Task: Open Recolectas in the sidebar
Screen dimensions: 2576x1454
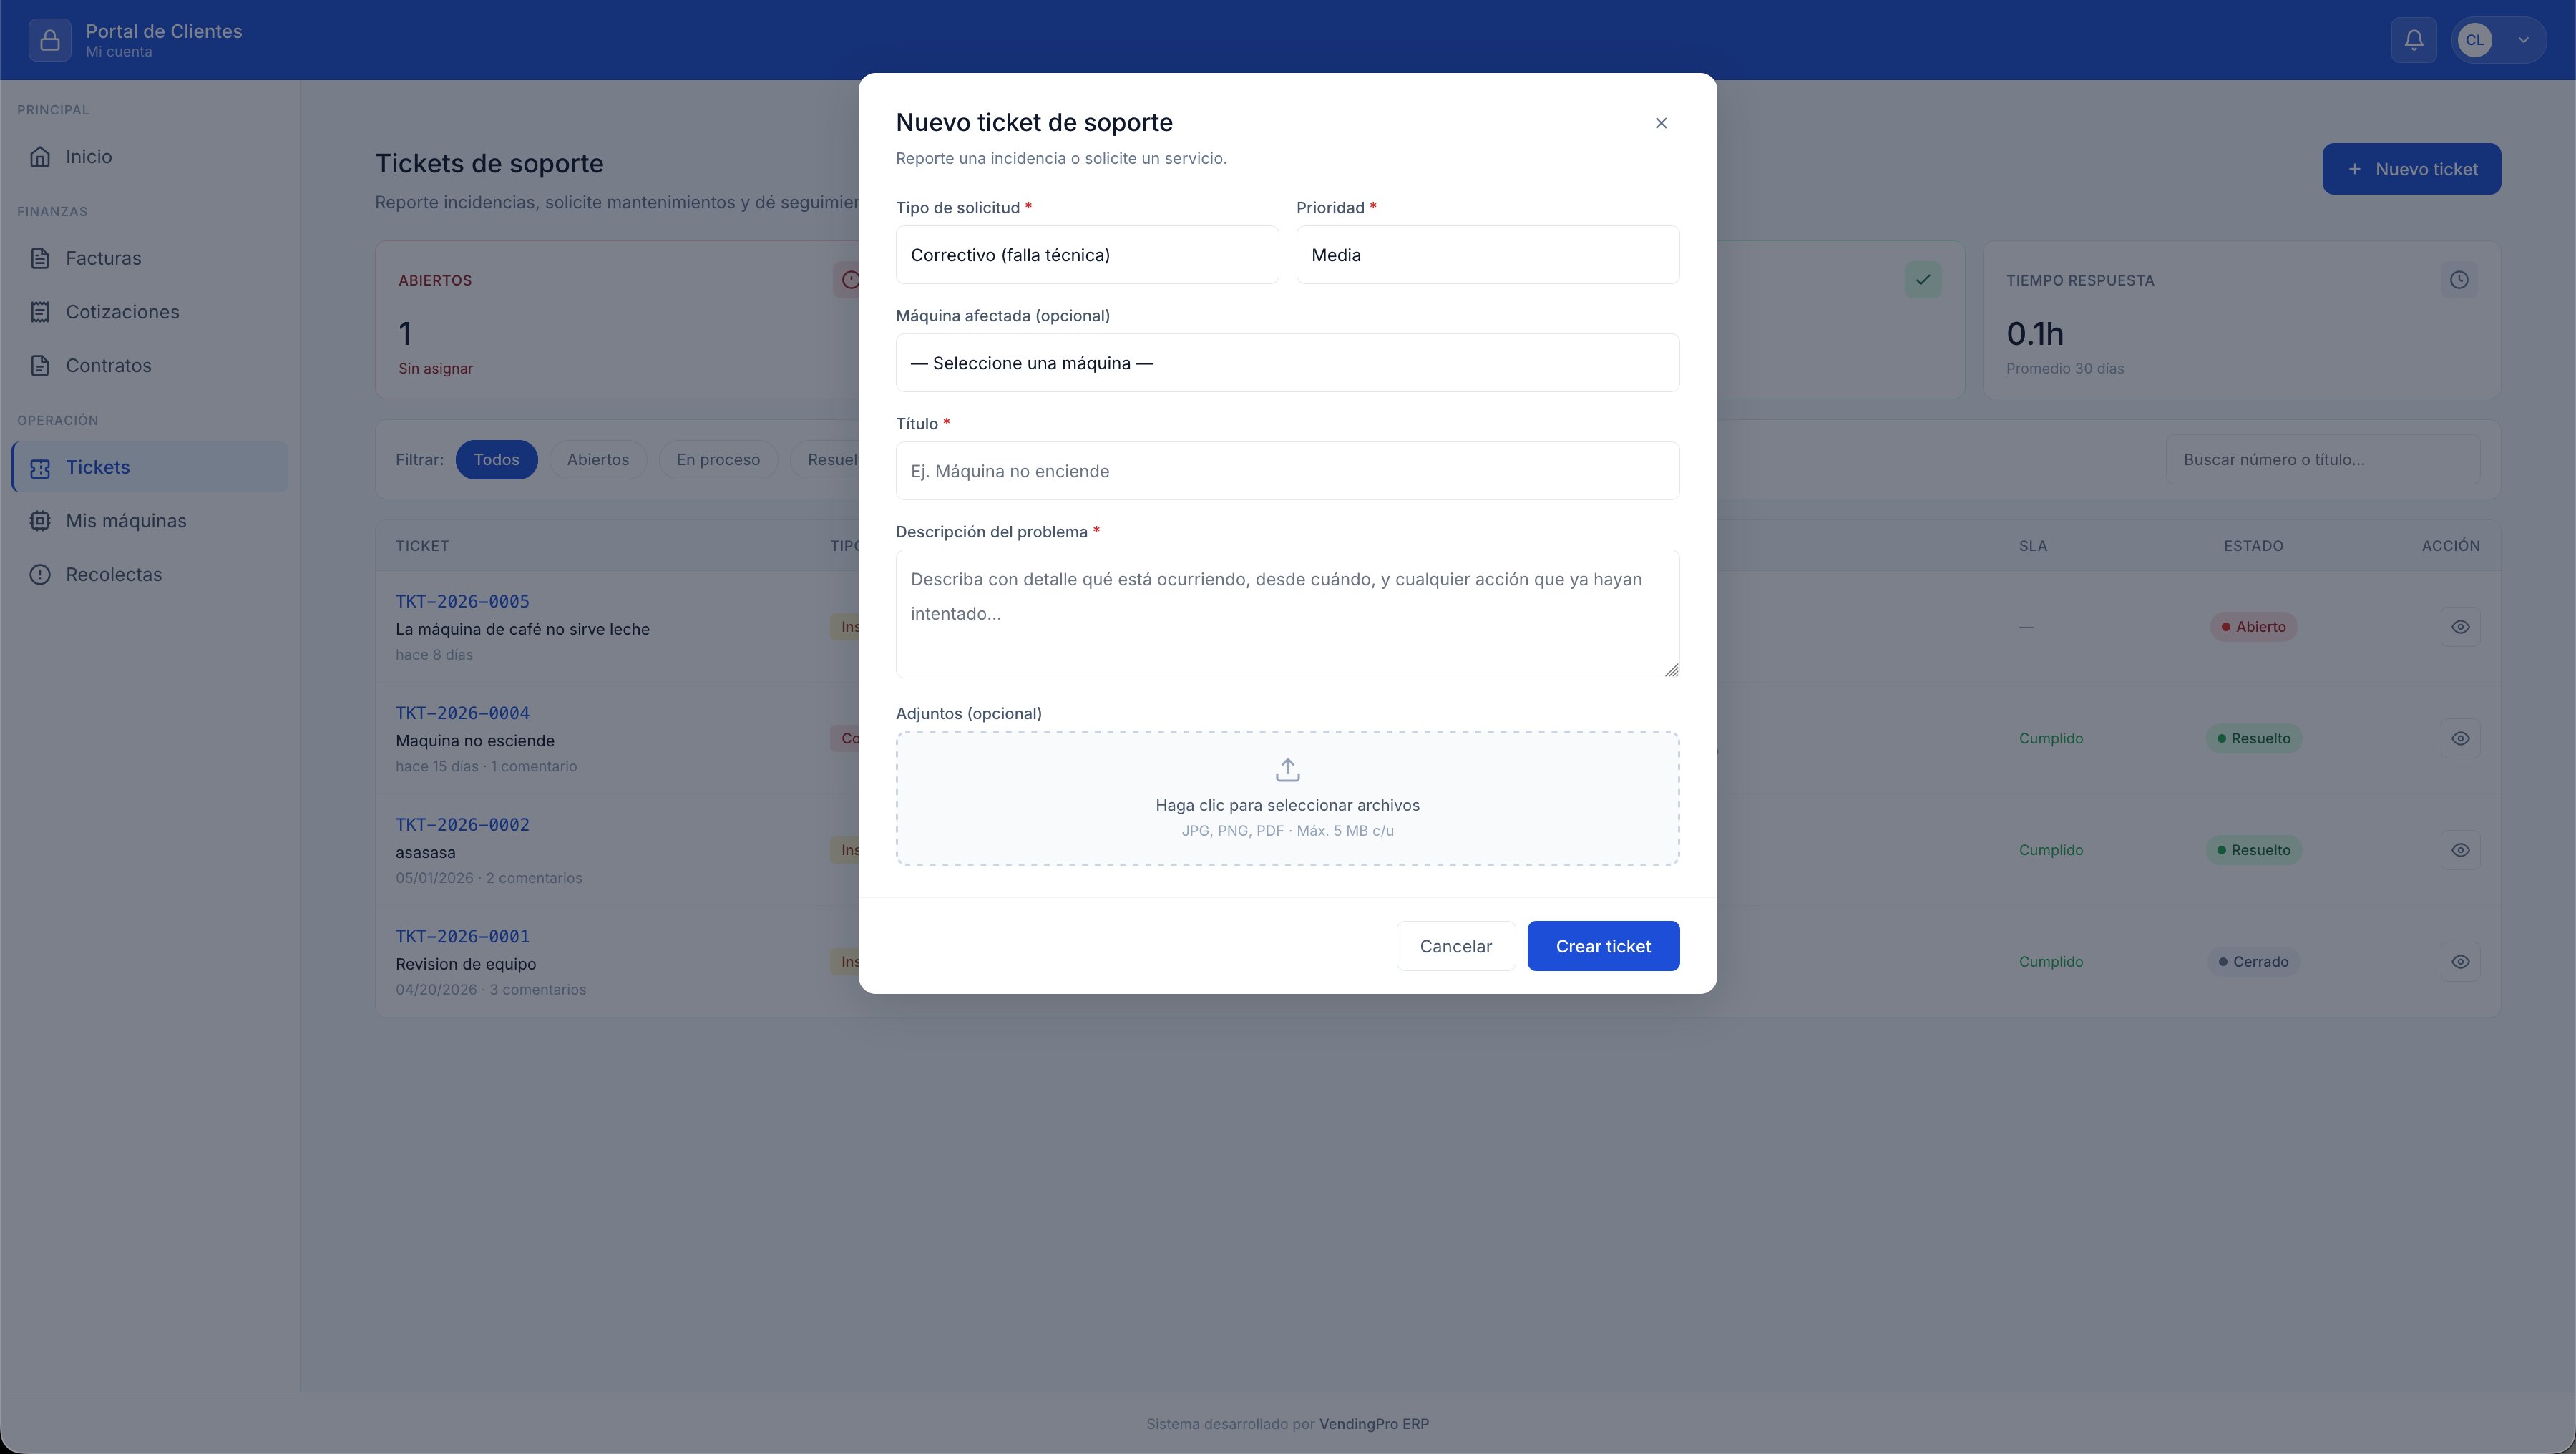Action: pyautogui.click(x=150, y=575)
